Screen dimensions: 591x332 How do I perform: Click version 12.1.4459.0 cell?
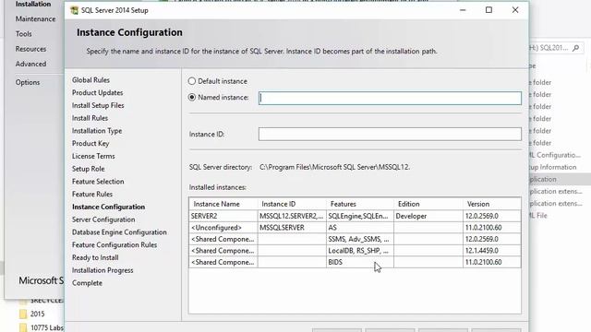[492, 251]
